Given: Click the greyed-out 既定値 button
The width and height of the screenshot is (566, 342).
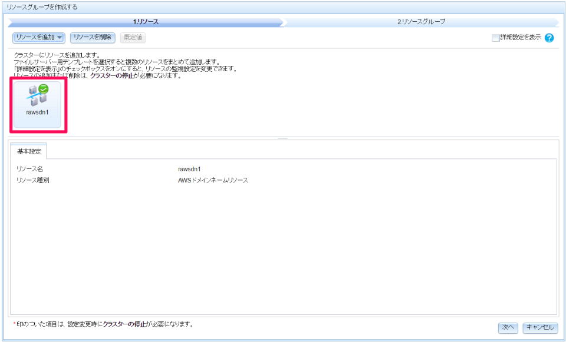Looking at the screenshot, I should click(x=133, y=37).
